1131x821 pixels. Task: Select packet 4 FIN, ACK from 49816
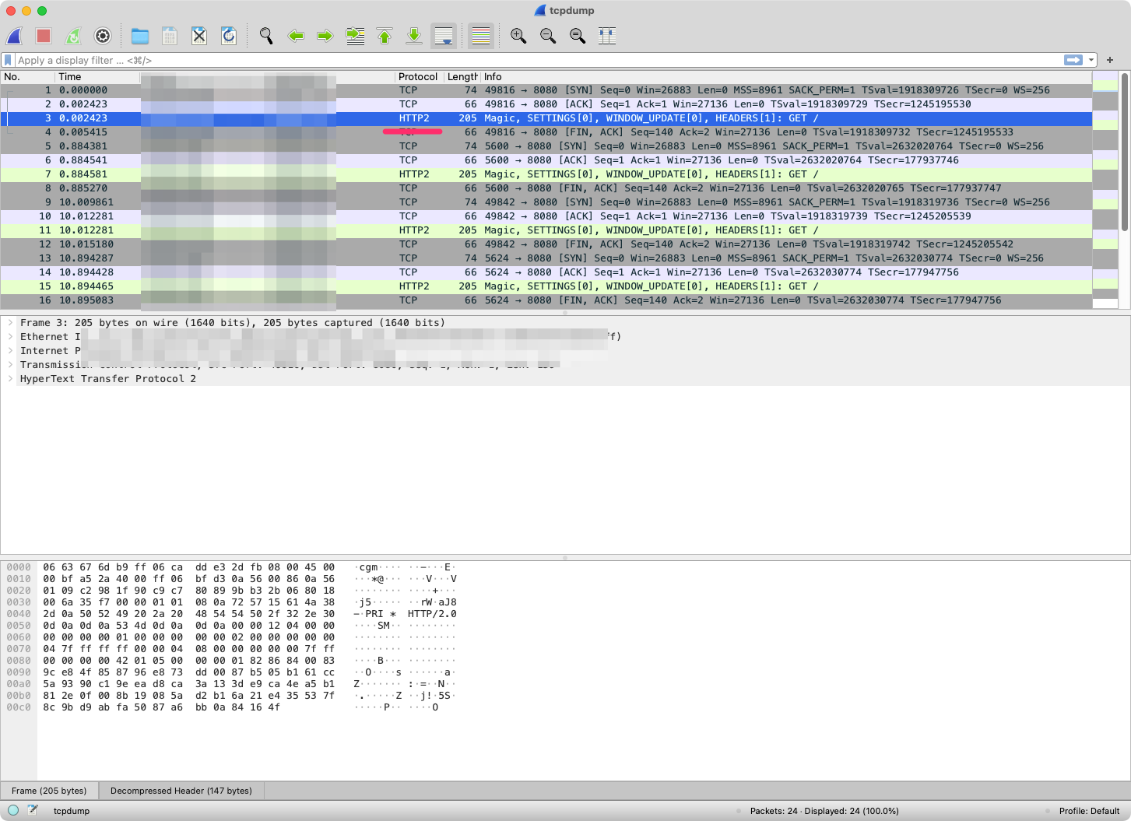(x=546, y=132)
